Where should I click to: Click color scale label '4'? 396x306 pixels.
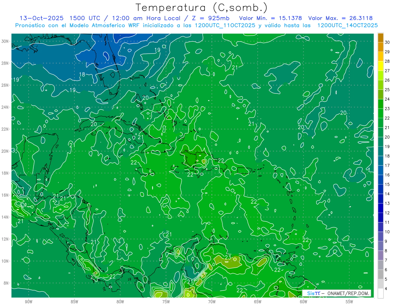pyautogui.click(x=386, y=289)
